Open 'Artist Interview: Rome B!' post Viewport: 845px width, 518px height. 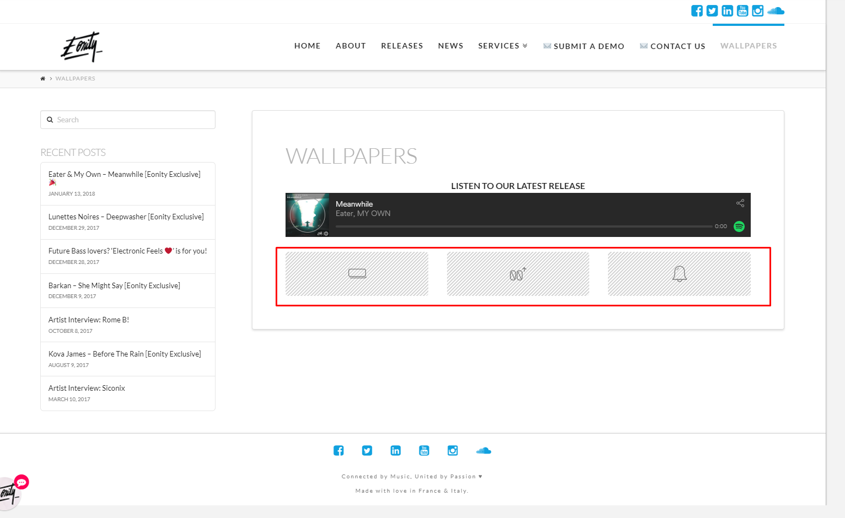(89, 320)
